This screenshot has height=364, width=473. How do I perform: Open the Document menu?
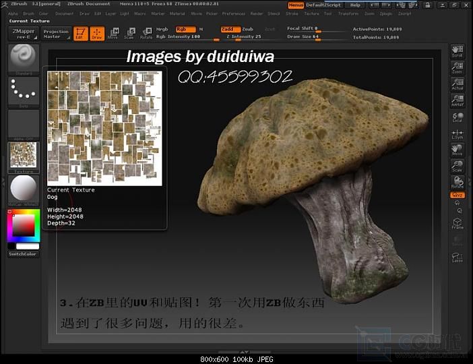click(x=64, y=13)
